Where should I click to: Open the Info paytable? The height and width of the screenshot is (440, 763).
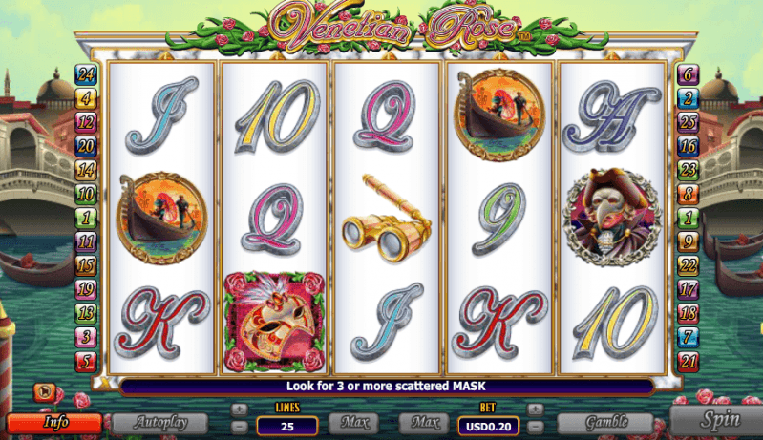coord(54,423)
